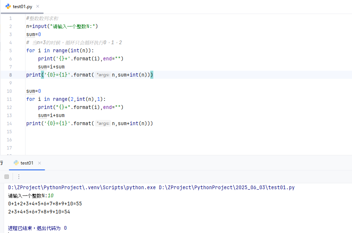Click the Python icon on test01 run tab
Viewport: 352px width, 233px height.
[16, 163]
